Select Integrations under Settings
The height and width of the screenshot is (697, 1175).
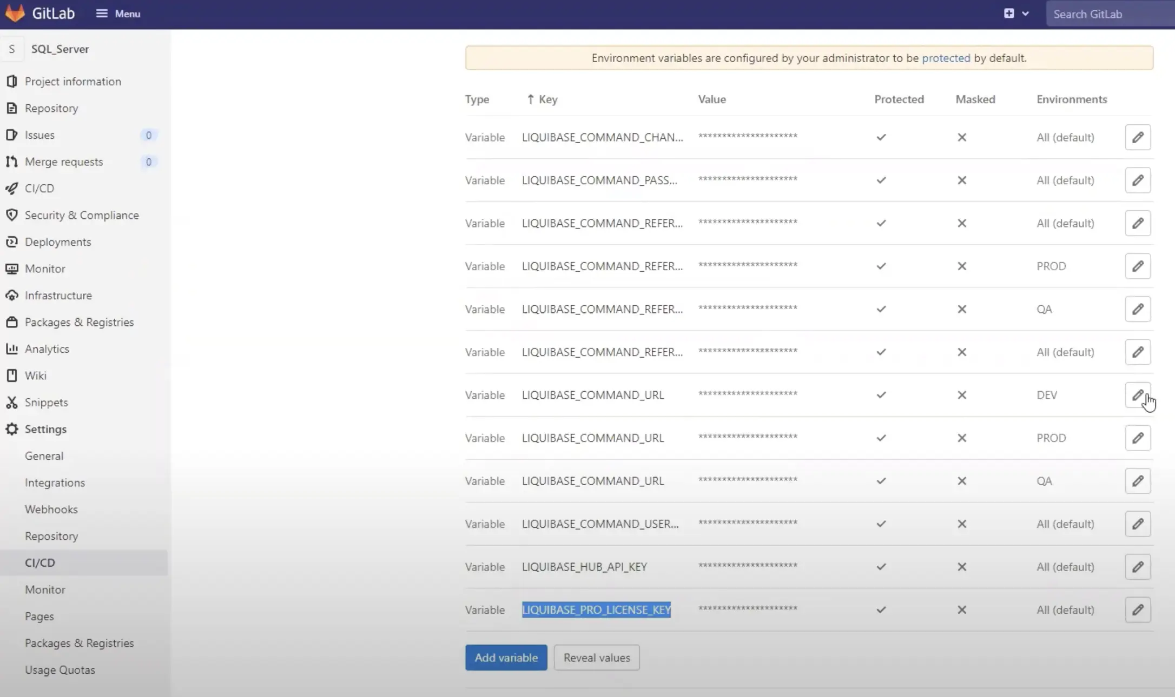tap(55, 482)
